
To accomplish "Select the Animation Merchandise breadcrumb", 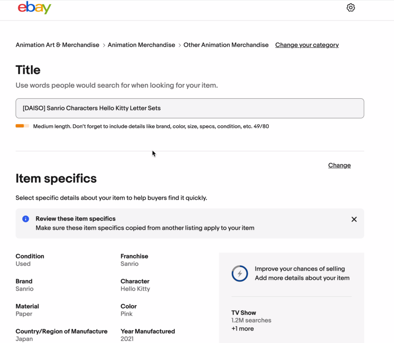I will click(x=141, y=45).
